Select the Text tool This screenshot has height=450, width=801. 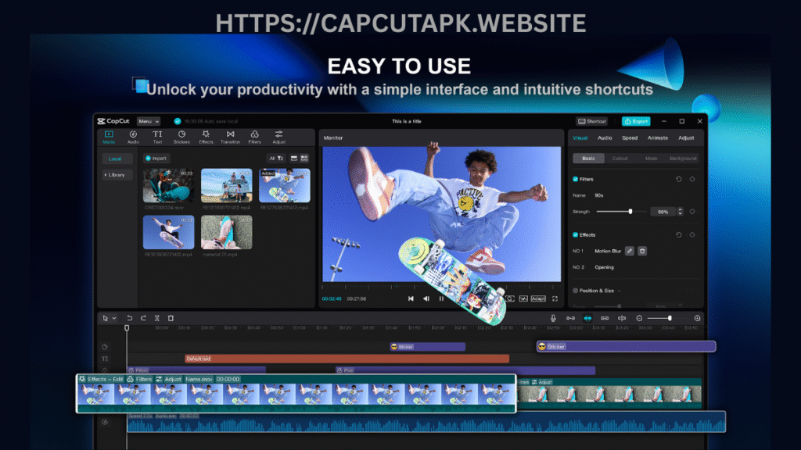[157, 137]
